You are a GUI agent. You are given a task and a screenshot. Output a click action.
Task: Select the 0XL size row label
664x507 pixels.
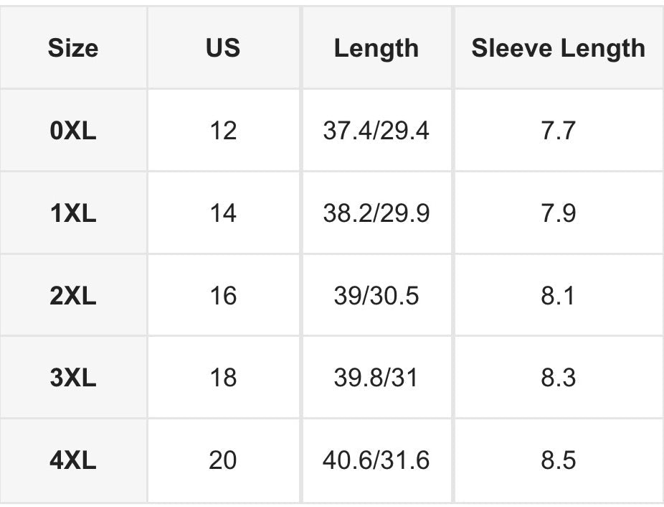point(73,130)
